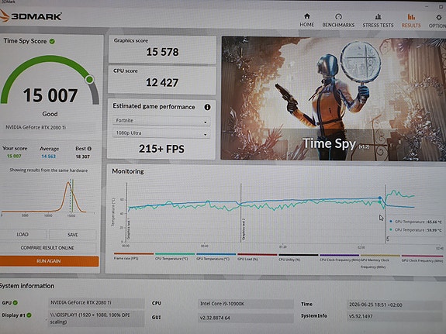Viewport: 446px width, 334px height.
Task: Go to the Home icon
Action: pyautogui.click(x=307, y=16)
